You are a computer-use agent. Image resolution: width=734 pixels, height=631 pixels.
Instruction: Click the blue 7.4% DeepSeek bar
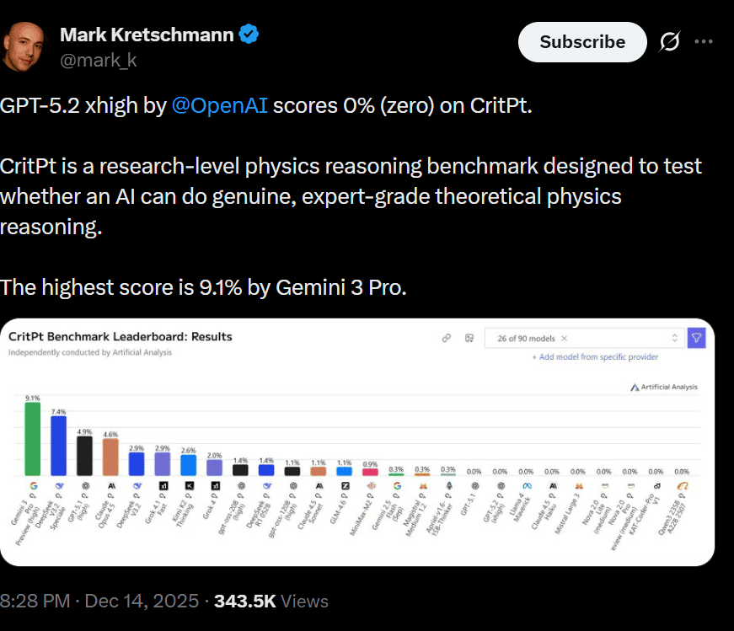point(59,445)
